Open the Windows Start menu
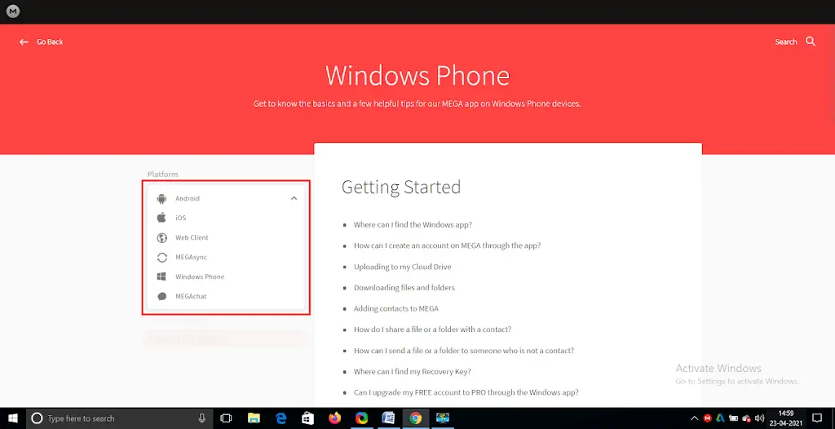The width and height of the screenshot is (835, 429). point(12,418)
